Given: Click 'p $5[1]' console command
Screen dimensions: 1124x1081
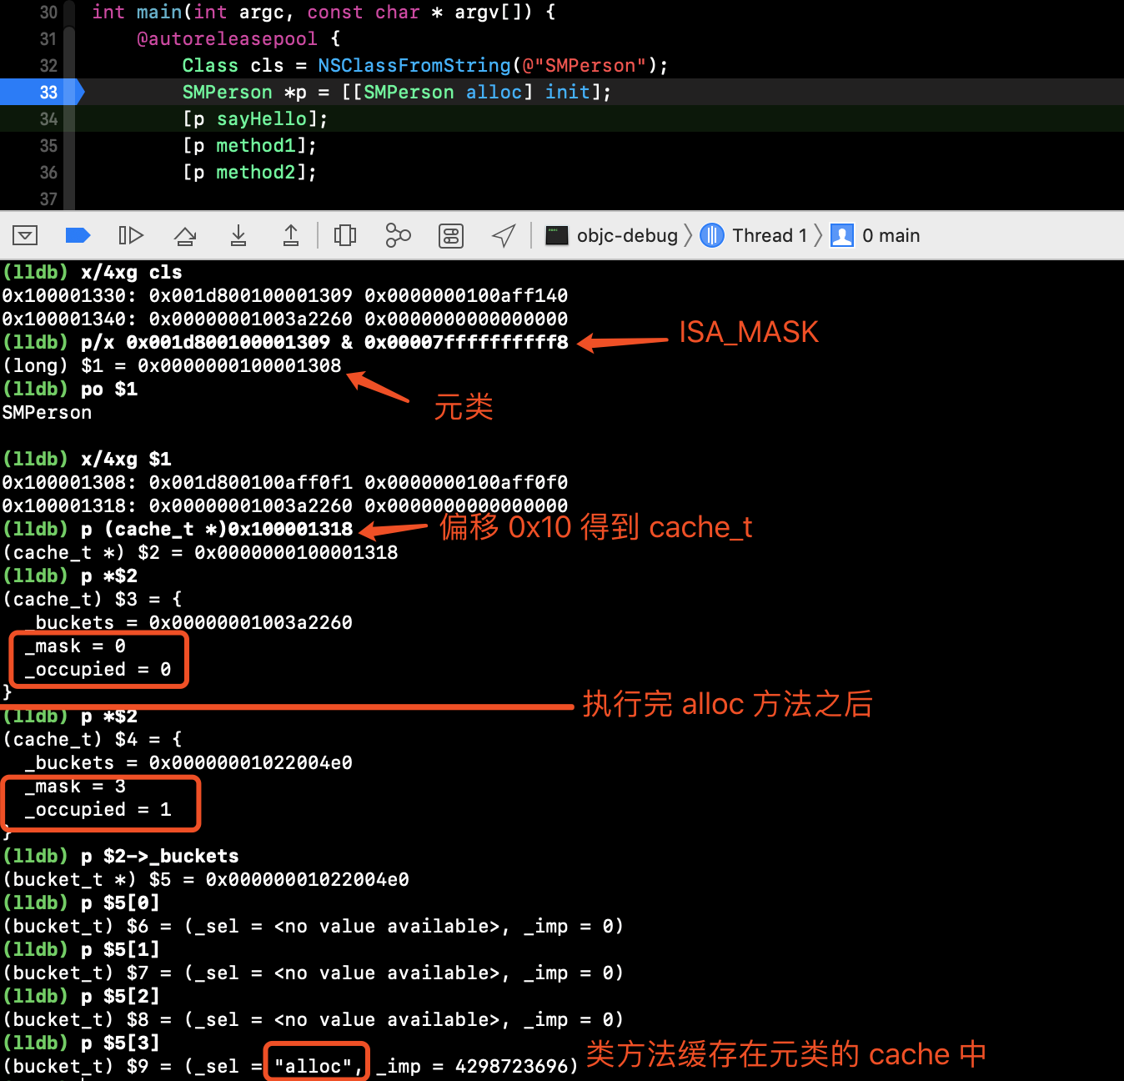Looking at the screenshot, I should pyautogui.click(x=120, y=950).
